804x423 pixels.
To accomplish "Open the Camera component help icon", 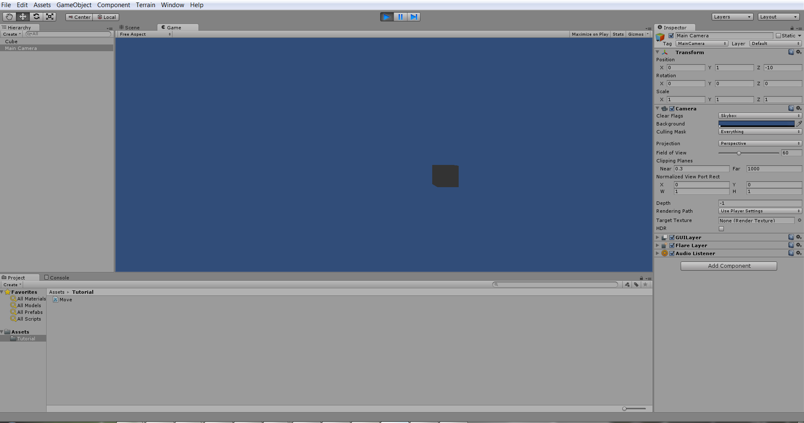I will (791, 108).
